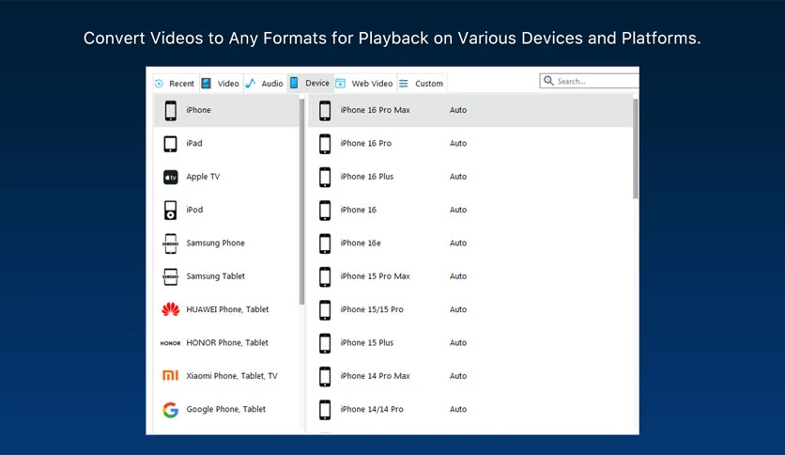Click the HONOR logo icon
This screenshot has height=455, width=785.
pyautogui.click(x=170, y=343)
